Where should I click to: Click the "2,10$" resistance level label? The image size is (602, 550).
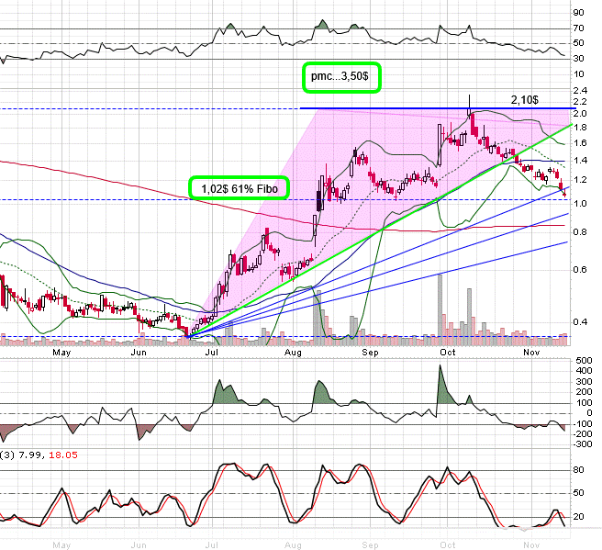[522, 98]
